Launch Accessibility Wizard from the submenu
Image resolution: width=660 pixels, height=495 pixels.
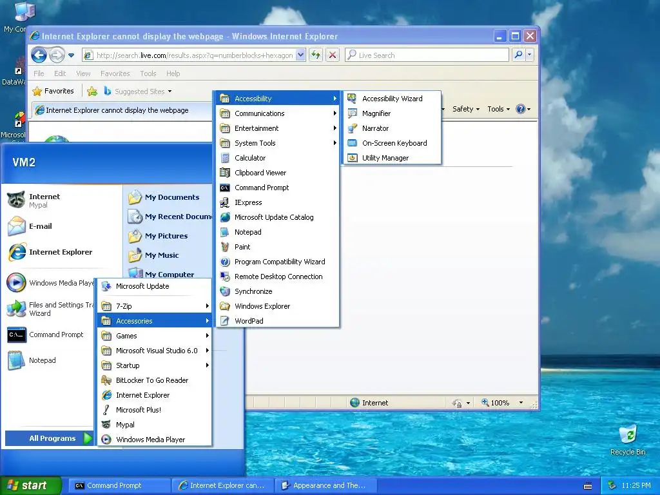click(393, 99)
